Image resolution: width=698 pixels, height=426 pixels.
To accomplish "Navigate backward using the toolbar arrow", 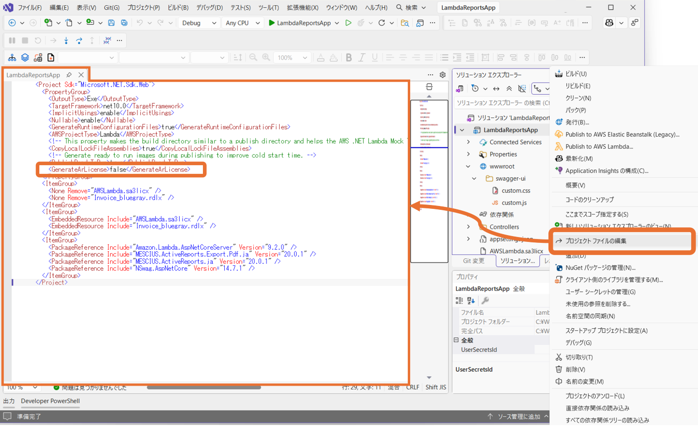I will coord(12,23).
